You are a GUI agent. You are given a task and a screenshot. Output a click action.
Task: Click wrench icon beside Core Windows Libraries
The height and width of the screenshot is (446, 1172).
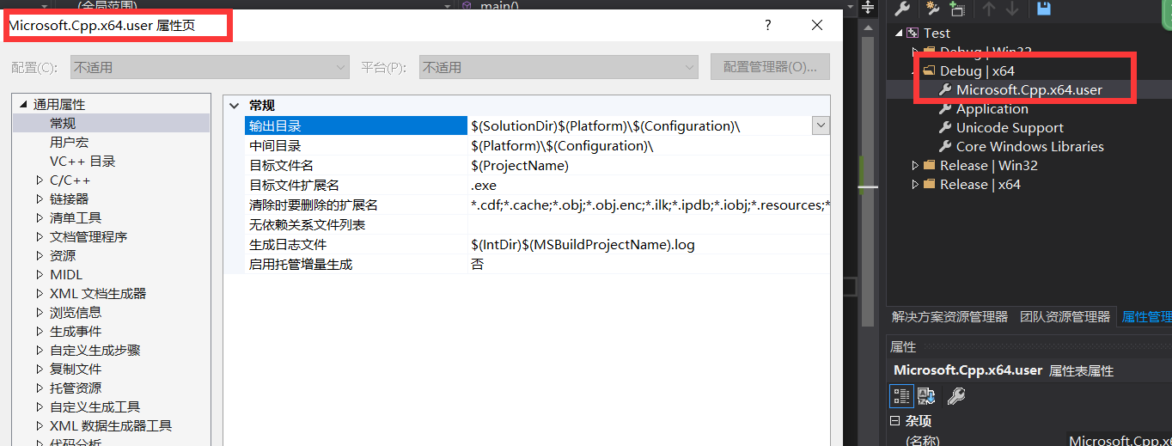pos(945,146)
